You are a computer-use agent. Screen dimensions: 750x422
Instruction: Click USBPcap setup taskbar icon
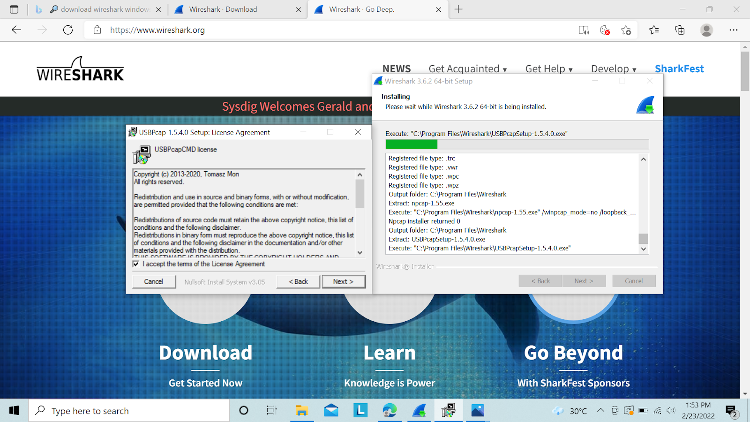coord(449,411)
